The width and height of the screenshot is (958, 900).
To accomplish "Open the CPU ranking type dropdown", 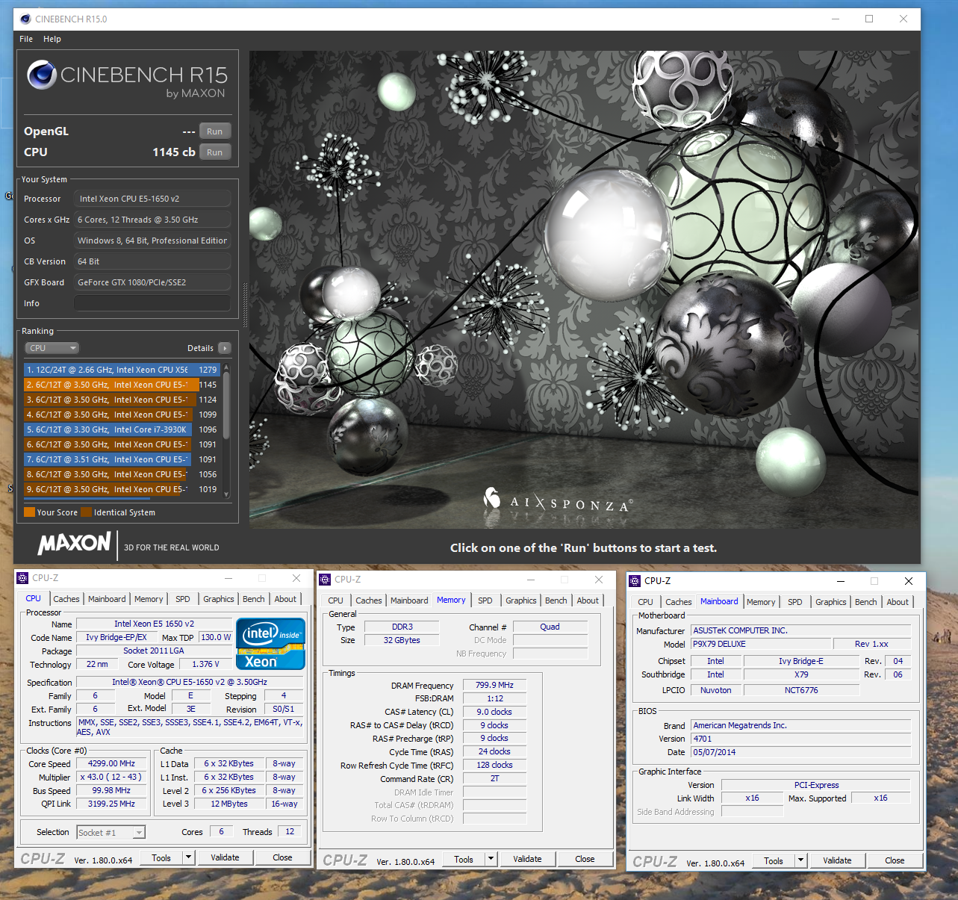I will click(x=52, y=348).
